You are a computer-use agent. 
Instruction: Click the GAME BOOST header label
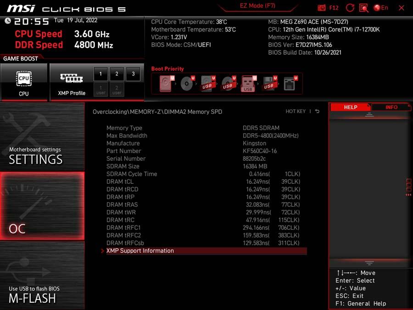[x=21, y=58]
